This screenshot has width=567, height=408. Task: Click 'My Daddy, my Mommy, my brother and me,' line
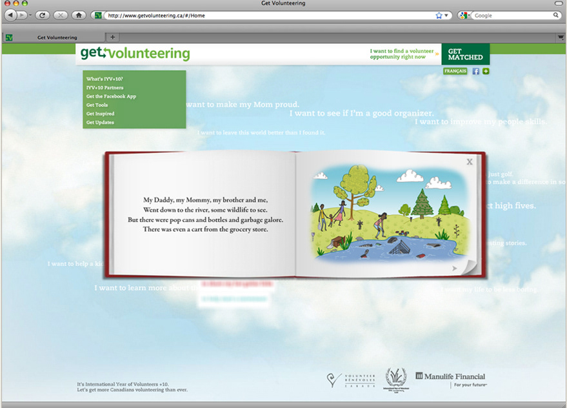tap(205, 200)
